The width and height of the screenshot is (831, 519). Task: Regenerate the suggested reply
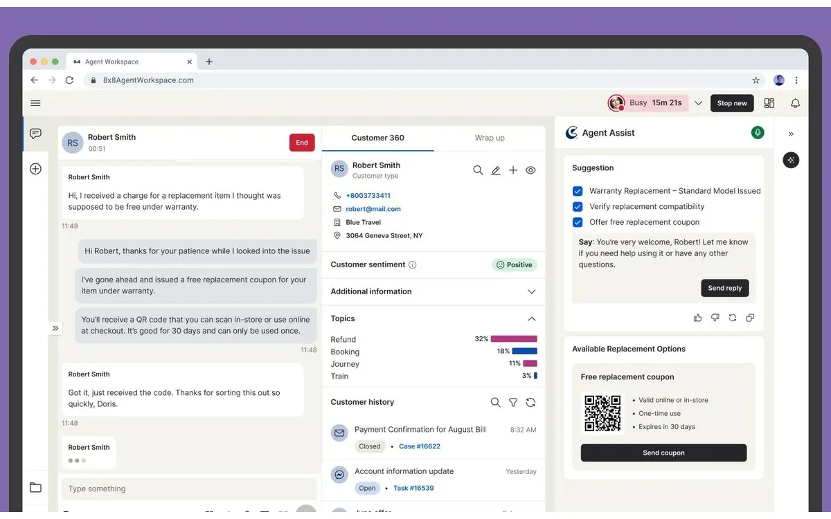(733, 318)
